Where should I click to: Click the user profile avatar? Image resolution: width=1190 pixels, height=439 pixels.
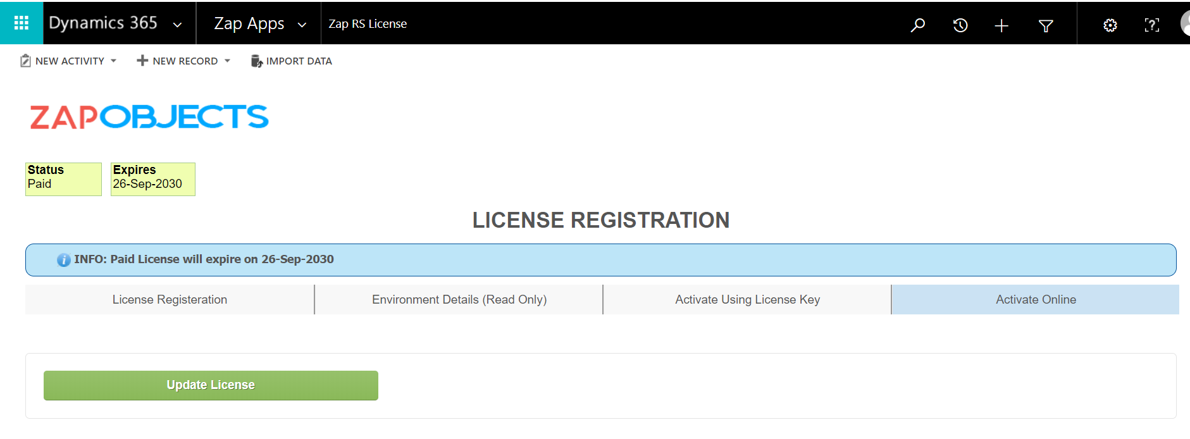click(x=1185, y=24)
